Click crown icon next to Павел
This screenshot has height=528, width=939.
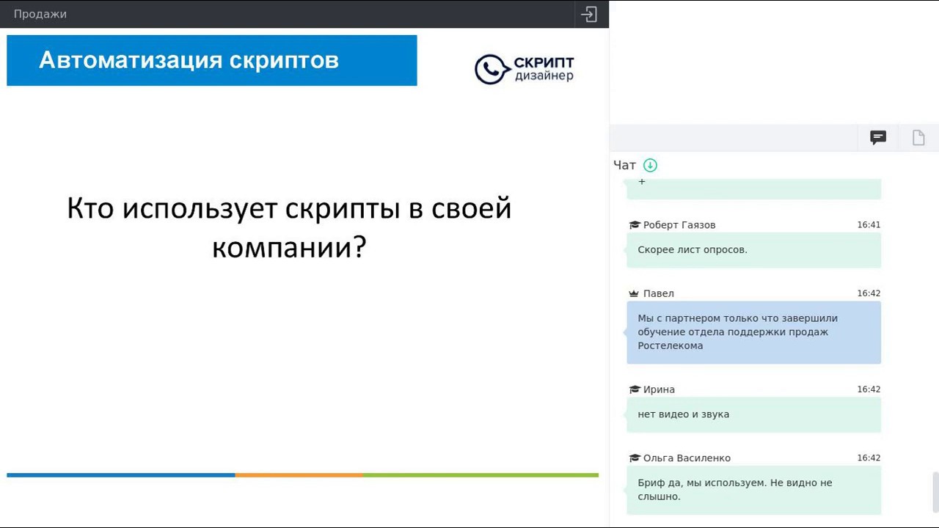pyautogui.click(x=635, y=293)
